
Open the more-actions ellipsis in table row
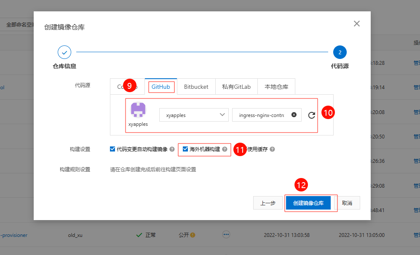pyautogui.click(x=226, y=235)
